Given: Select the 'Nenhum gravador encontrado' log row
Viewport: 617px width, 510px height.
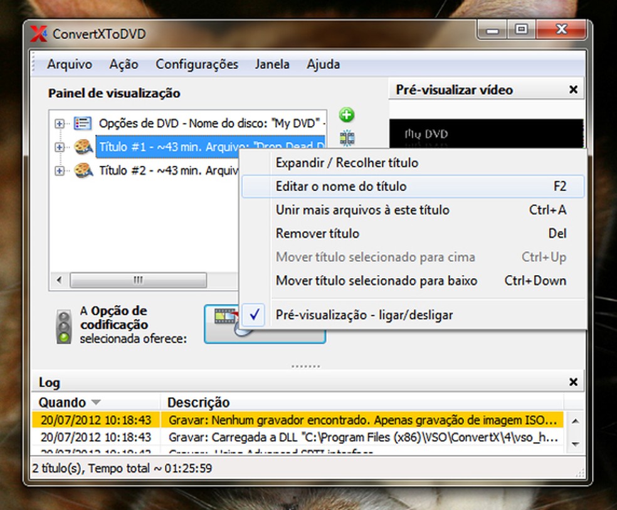Looking at the screenshot, I should pos(297,420).
